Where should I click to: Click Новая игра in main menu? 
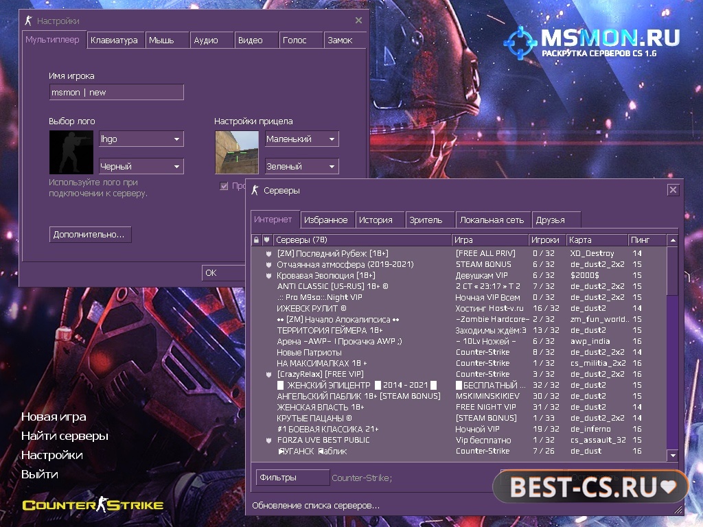click(x=54, y=417)
